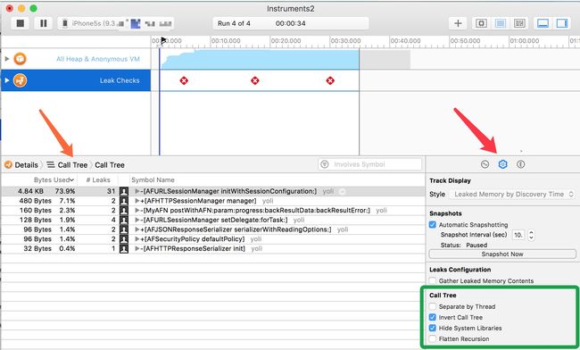Expand the AFJSONResponseSerializer row

(x=137, y=229)
